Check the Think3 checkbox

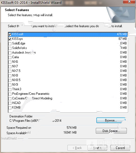tap(10, 89)
